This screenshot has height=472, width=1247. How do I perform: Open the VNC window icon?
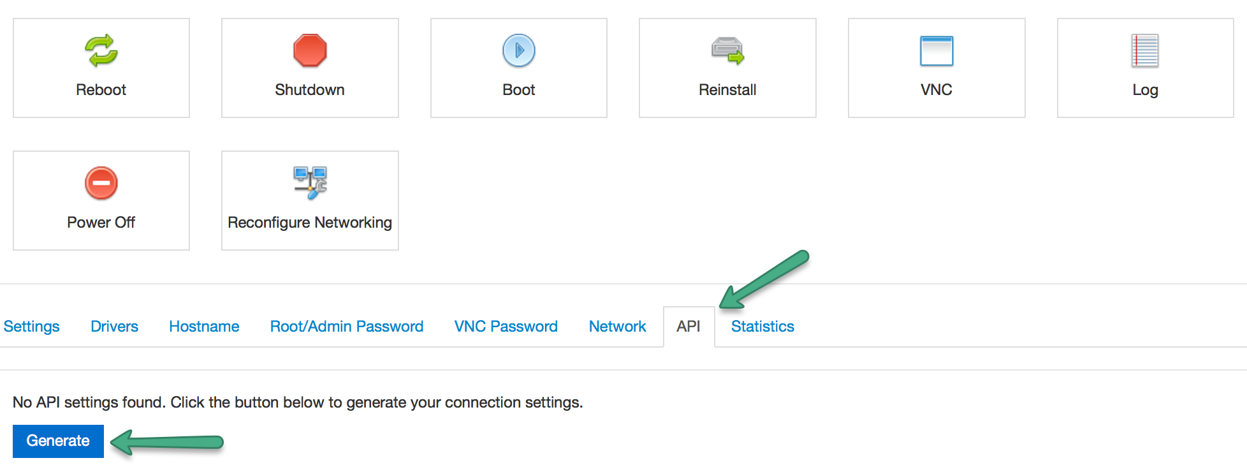coord(937,50)
